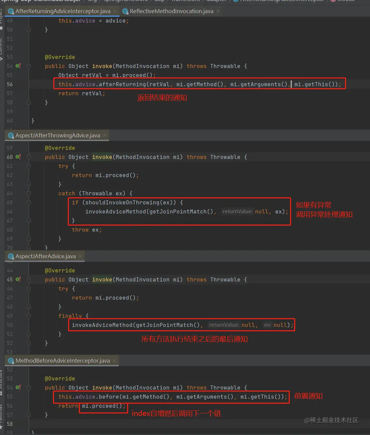This screenshot has width=370, height=435.
Task: Collapse the try block in AspectJAfterAdvice.java
Action: 29,289
